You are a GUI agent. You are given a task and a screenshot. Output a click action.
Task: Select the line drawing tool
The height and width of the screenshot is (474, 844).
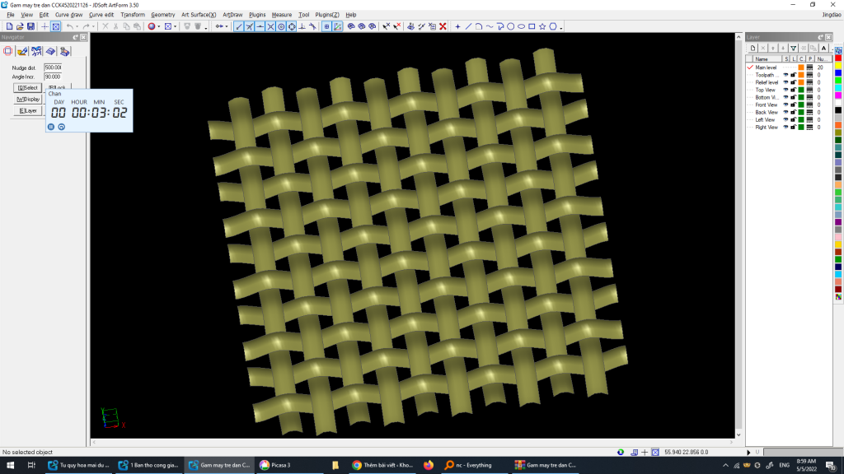point(468,26)
